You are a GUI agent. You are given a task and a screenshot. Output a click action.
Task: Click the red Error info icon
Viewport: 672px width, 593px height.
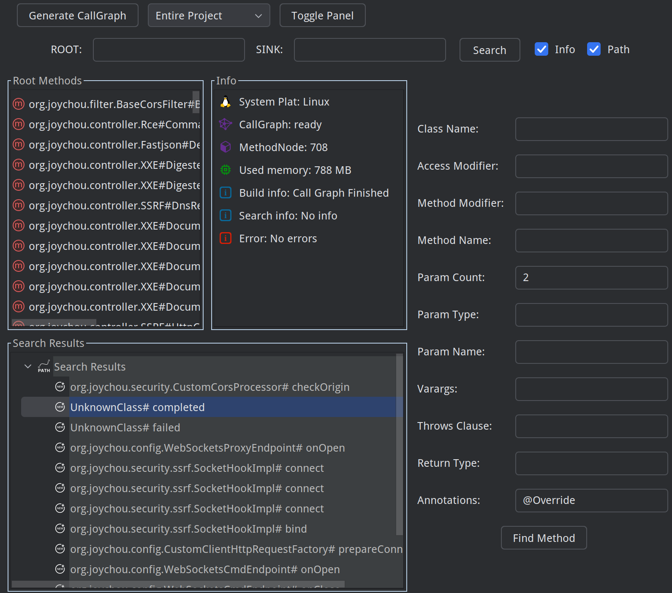click(226, 238)
